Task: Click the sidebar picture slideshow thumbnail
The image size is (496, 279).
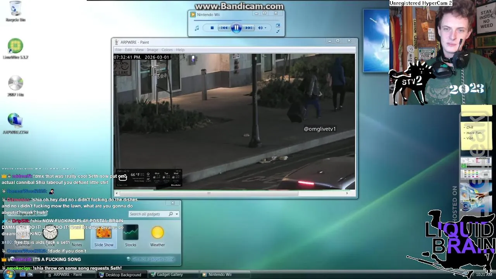Action: [x=476, y=197]
